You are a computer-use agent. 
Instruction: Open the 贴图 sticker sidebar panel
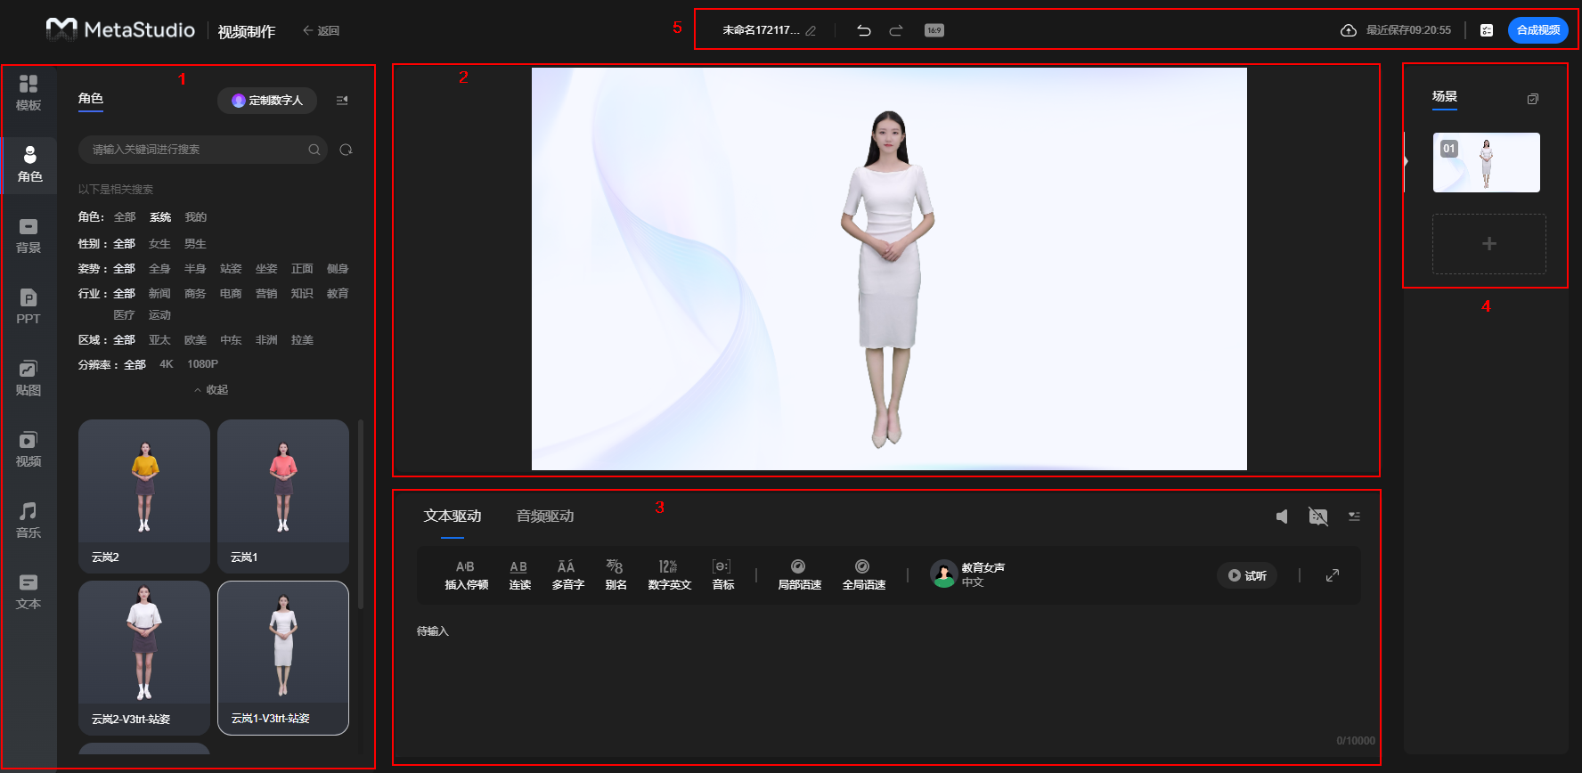(29, 378)
